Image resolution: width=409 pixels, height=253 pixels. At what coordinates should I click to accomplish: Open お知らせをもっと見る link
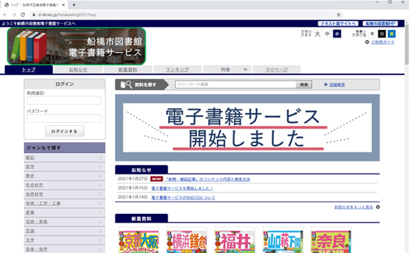354,207
